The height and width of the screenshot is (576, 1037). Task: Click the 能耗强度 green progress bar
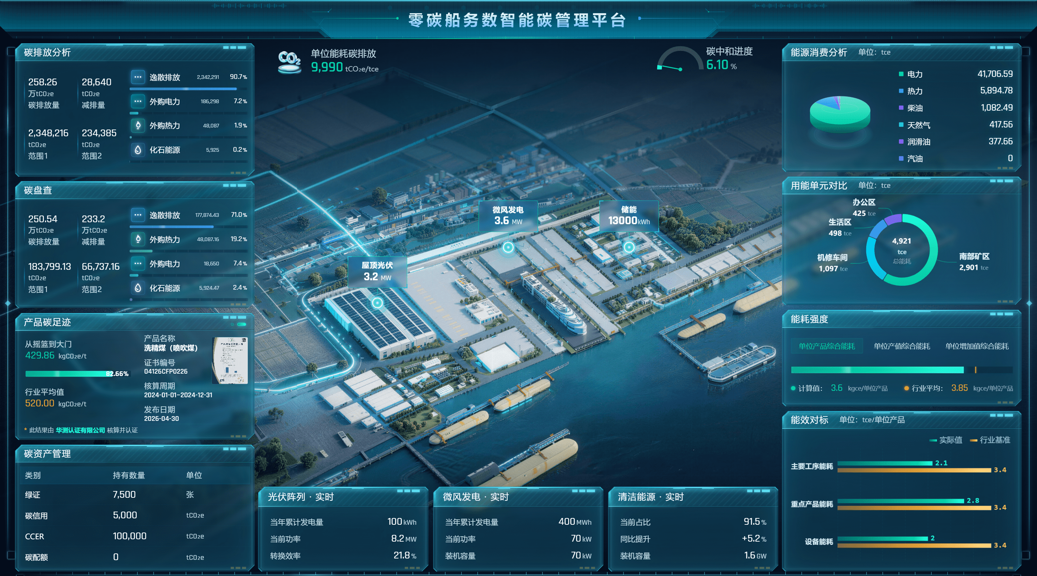tap(877, 370)
